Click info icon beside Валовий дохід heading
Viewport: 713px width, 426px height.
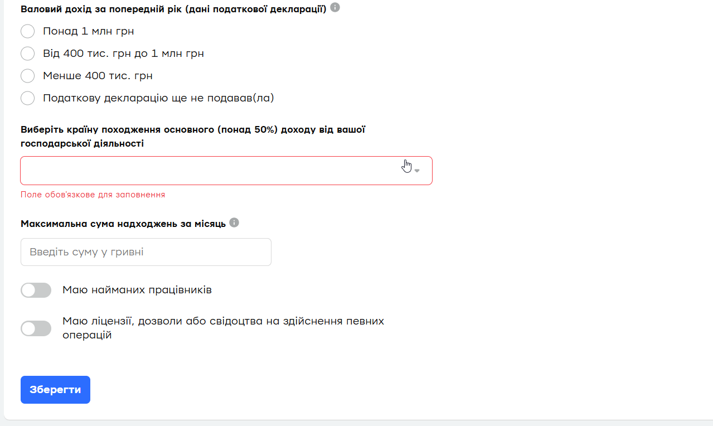pos(335,8)
